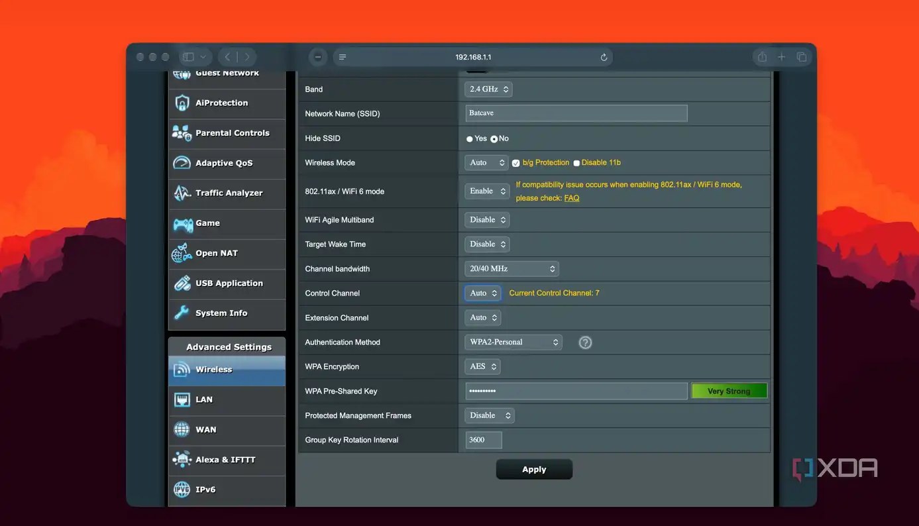This screenshot has width=919, height=526.
Task: Select the USB Application icon
Action: 182,284
